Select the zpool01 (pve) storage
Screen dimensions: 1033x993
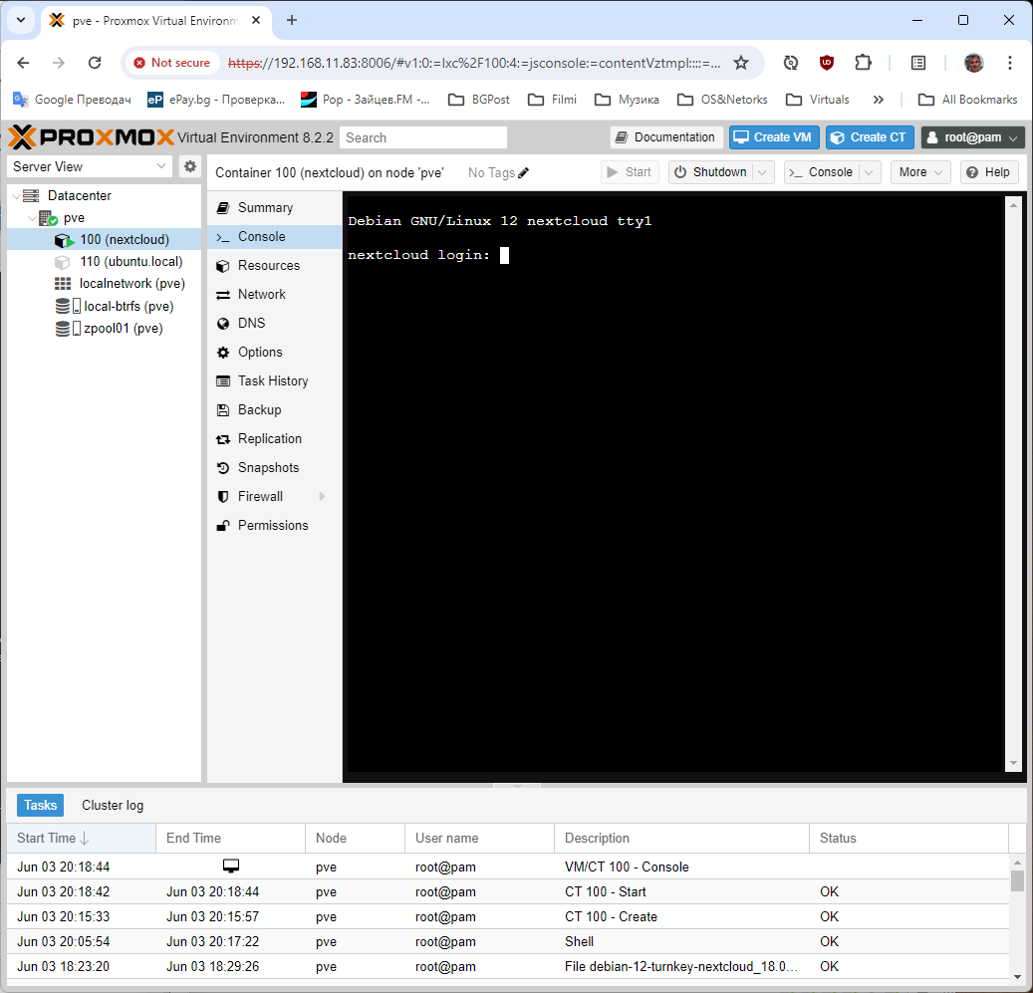(x=123, y=329)
